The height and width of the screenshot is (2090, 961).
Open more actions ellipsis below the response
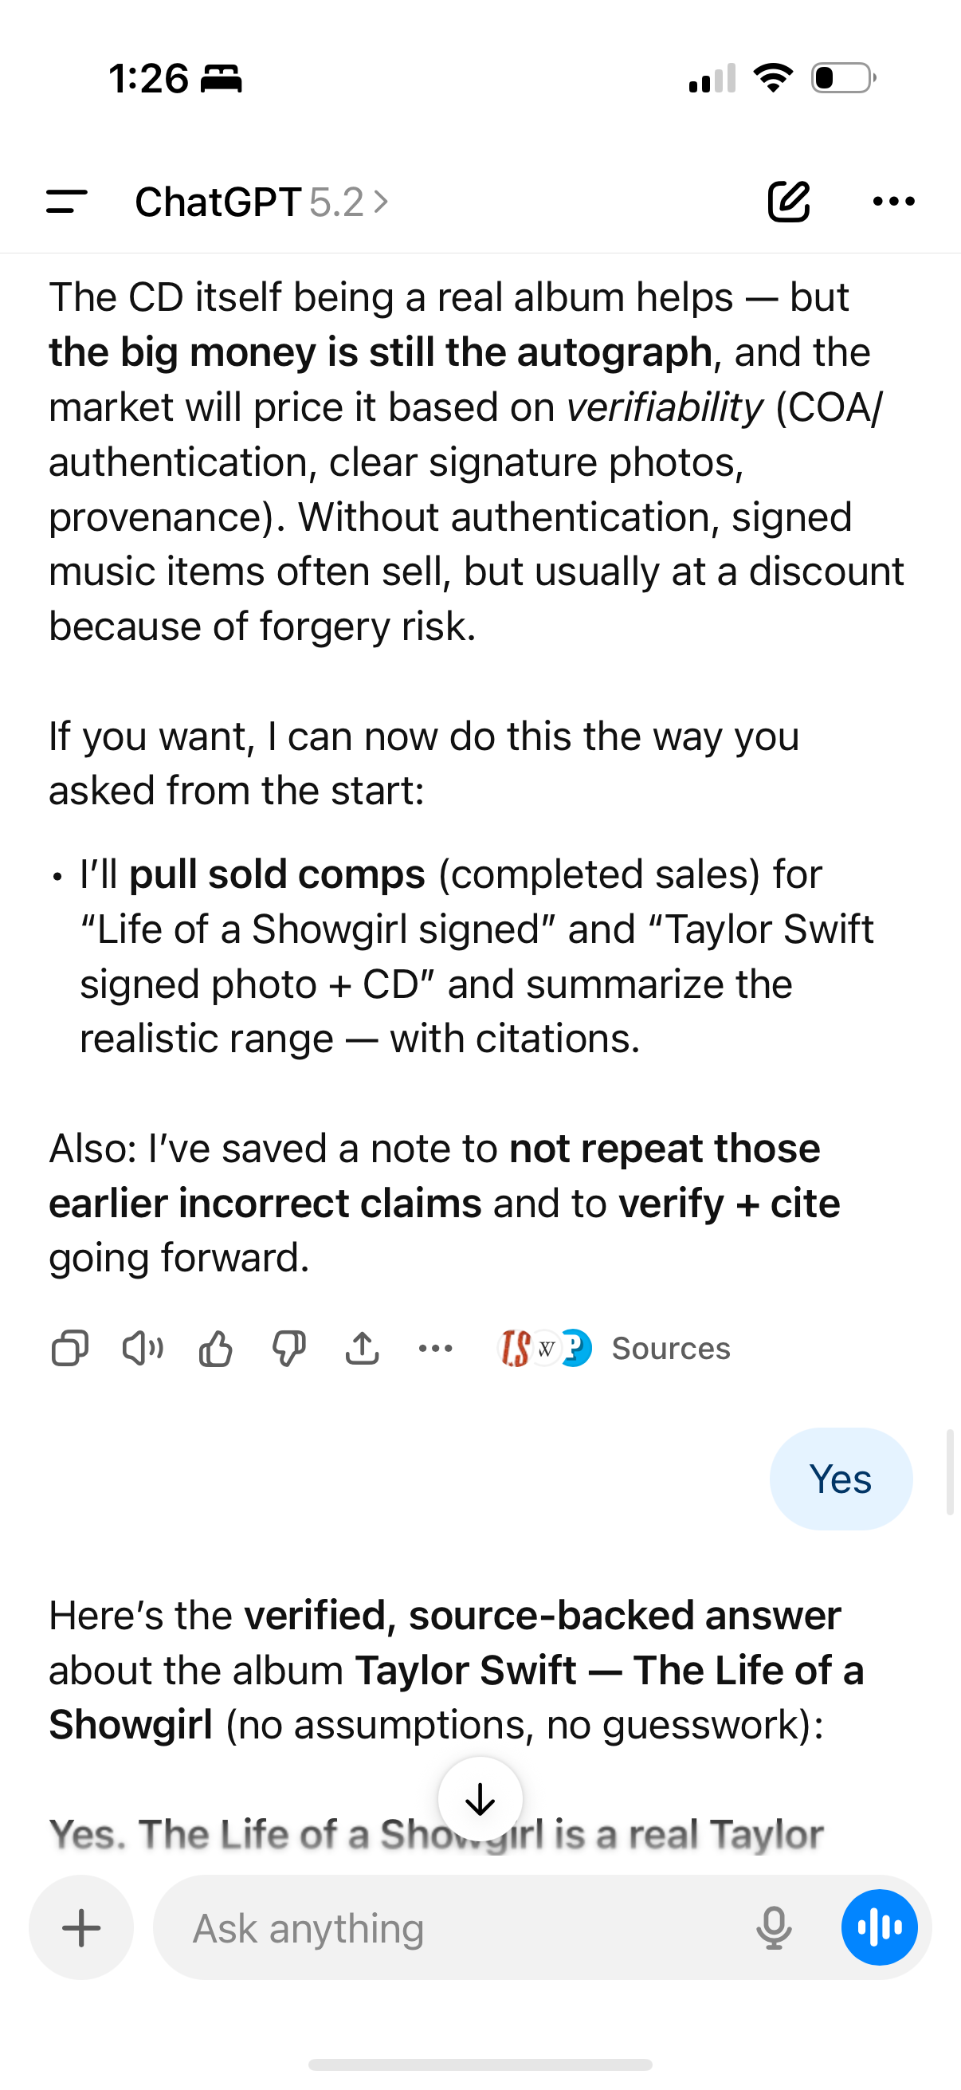(x=434, y=1349)
